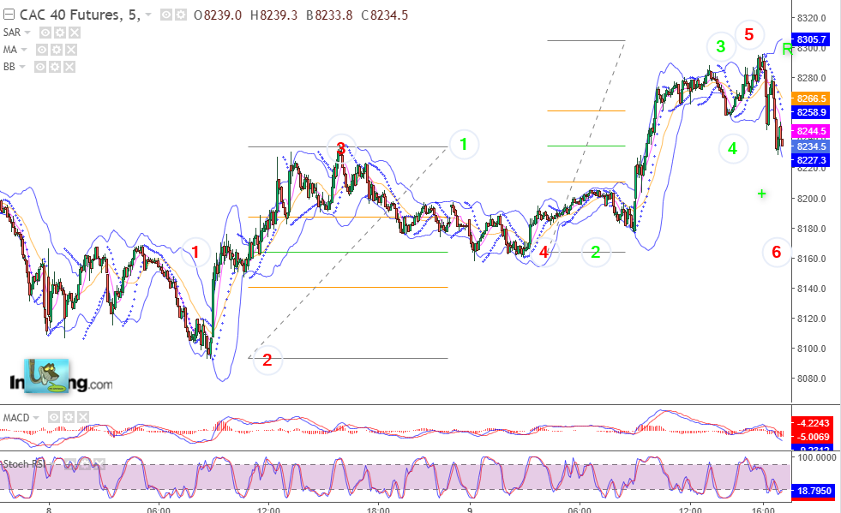Open Stoch RSI settings gear
The image size is (841, 513).
click(85, 464)
